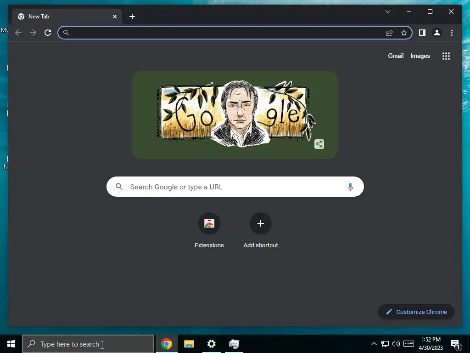Open Chrome side panel

422,33
